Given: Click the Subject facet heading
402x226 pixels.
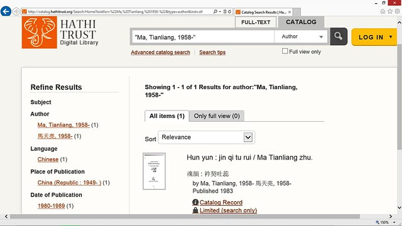Looking at the screenshot, I should [x=41, y=102].
